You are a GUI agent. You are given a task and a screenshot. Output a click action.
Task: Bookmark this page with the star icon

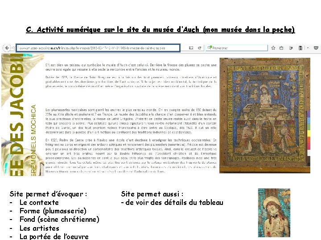coord(273,48)
